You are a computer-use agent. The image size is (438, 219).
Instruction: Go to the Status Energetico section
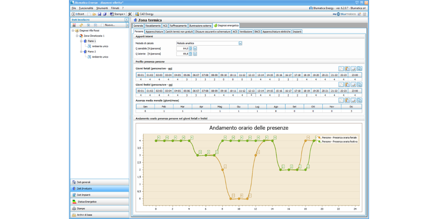(x=87, y=201)
